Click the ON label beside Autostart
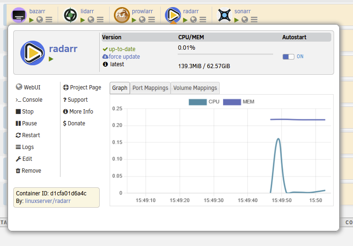The height and width of the screenshot is (246, 353). click(300, 56)
